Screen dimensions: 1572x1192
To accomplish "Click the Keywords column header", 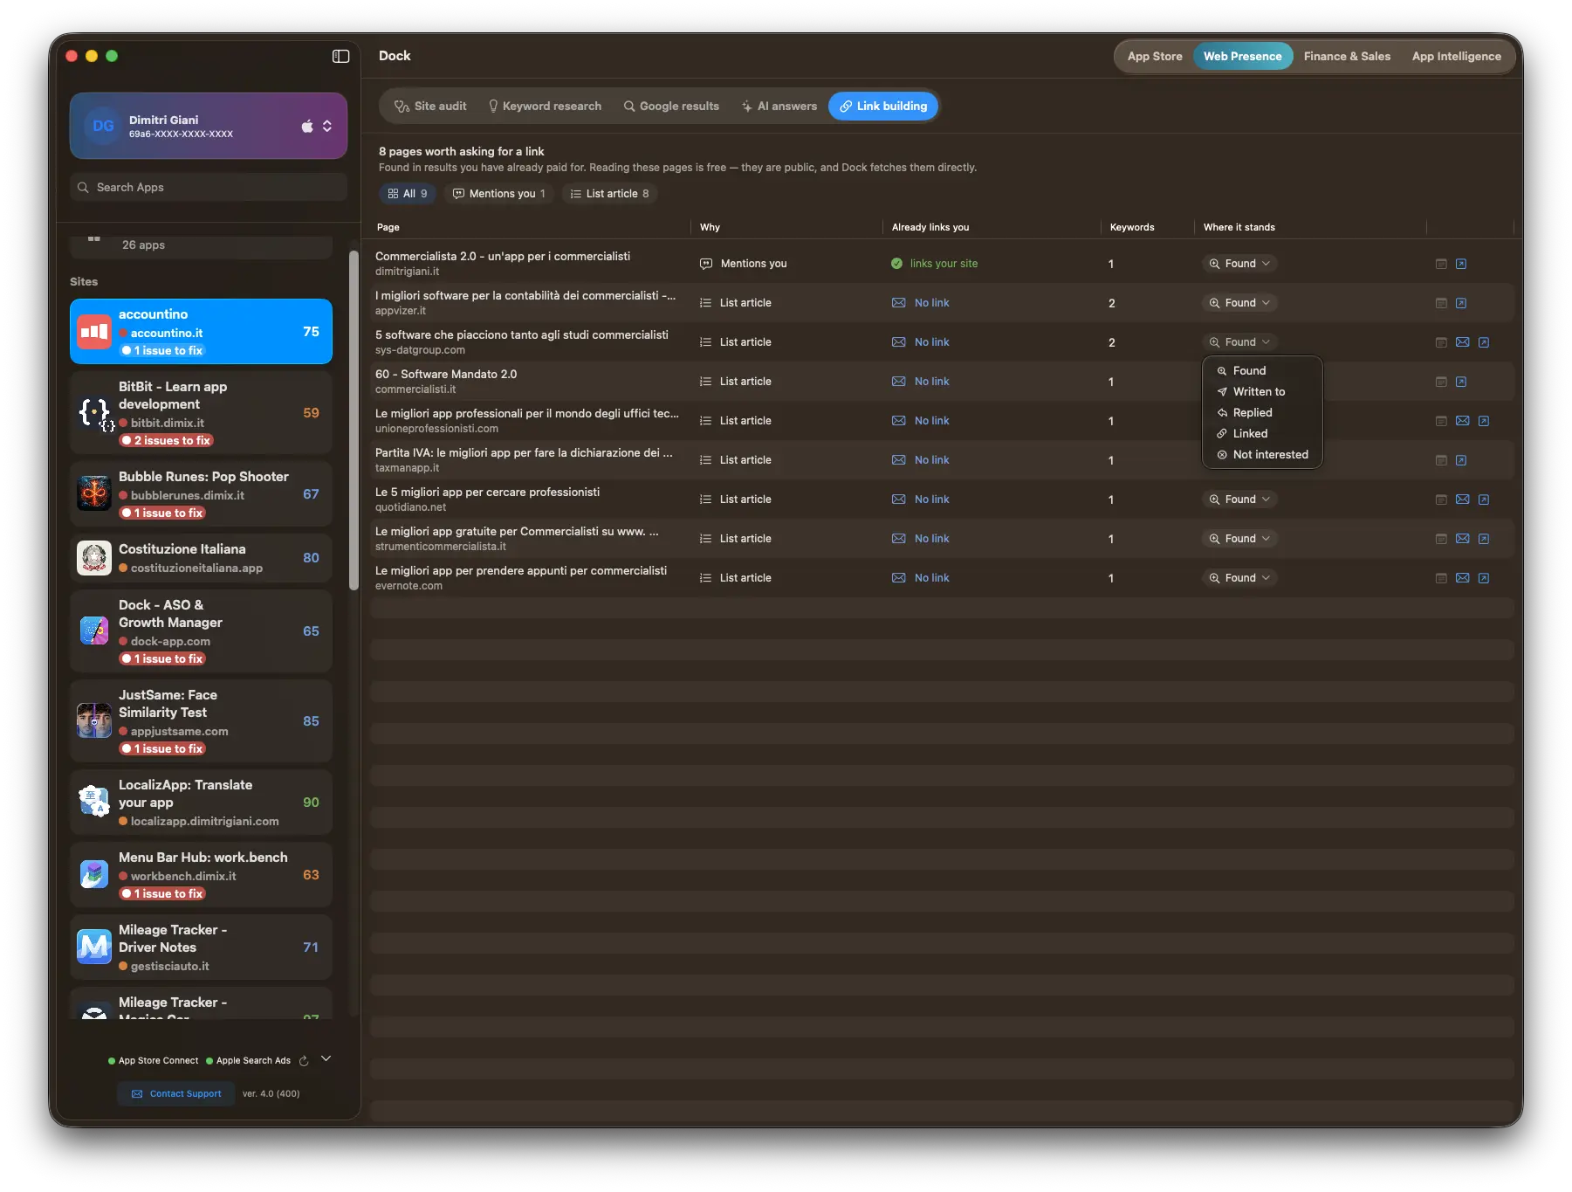I will [x=1132, y=228].
